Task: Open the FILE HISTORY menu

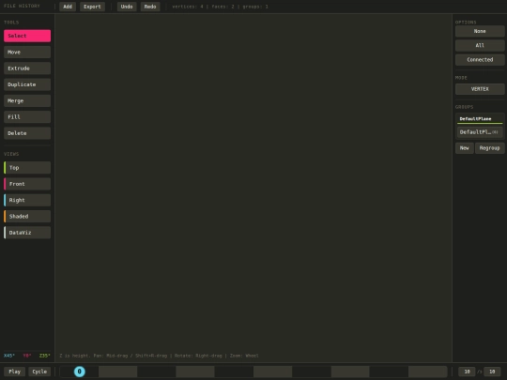Action: pos(22,6)
